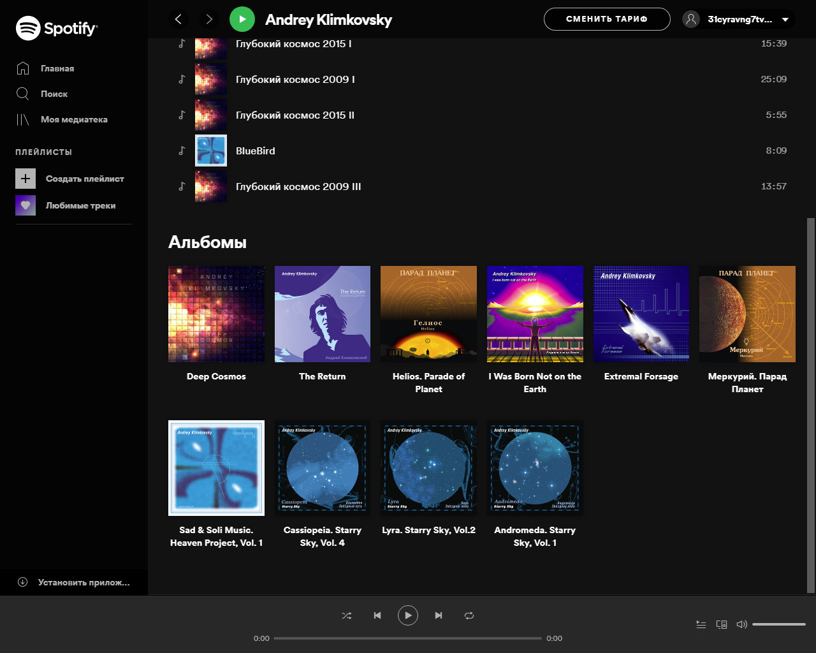Screen dimensions: 816x653
Task: Open Sad & Soli Music album cover
Action: click(216, 468)
